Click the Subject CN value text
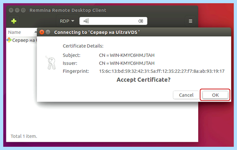The width and height of the screenshot is (237, 150). (x=127, y=55)
